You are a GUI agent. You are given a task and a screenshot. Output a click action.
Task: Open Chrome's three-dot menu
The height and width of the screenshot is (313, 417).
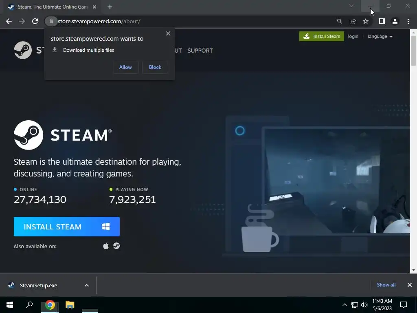coord(408,21)
